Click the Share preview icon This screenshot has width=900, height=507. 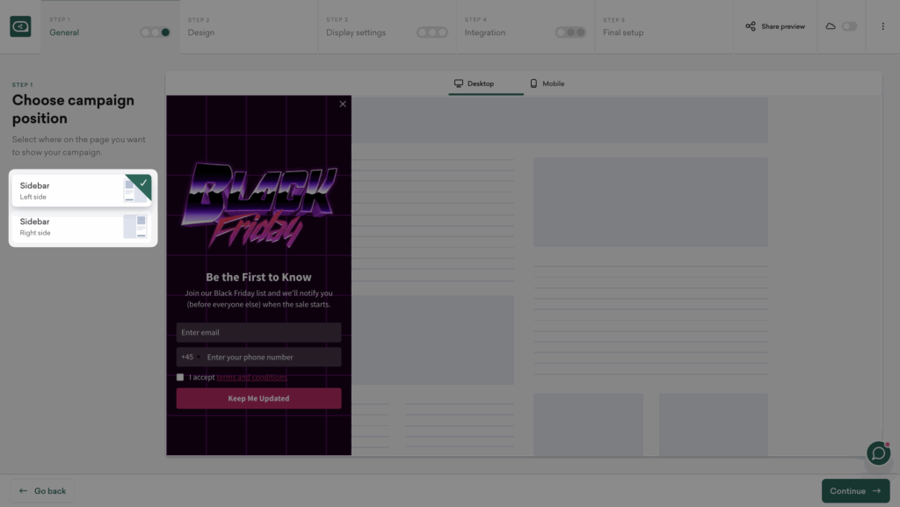750,26
